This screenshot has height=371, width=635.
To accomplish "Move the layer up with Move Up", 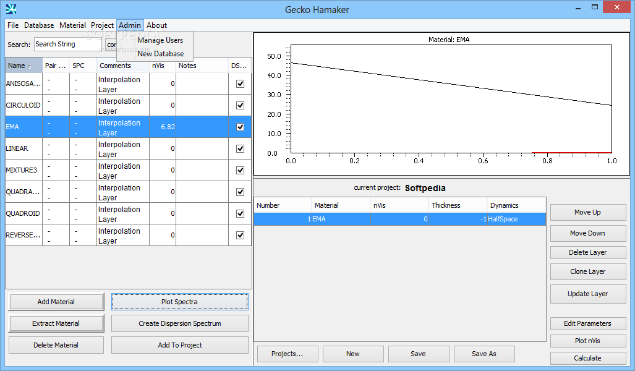I will tap(587, 212).
